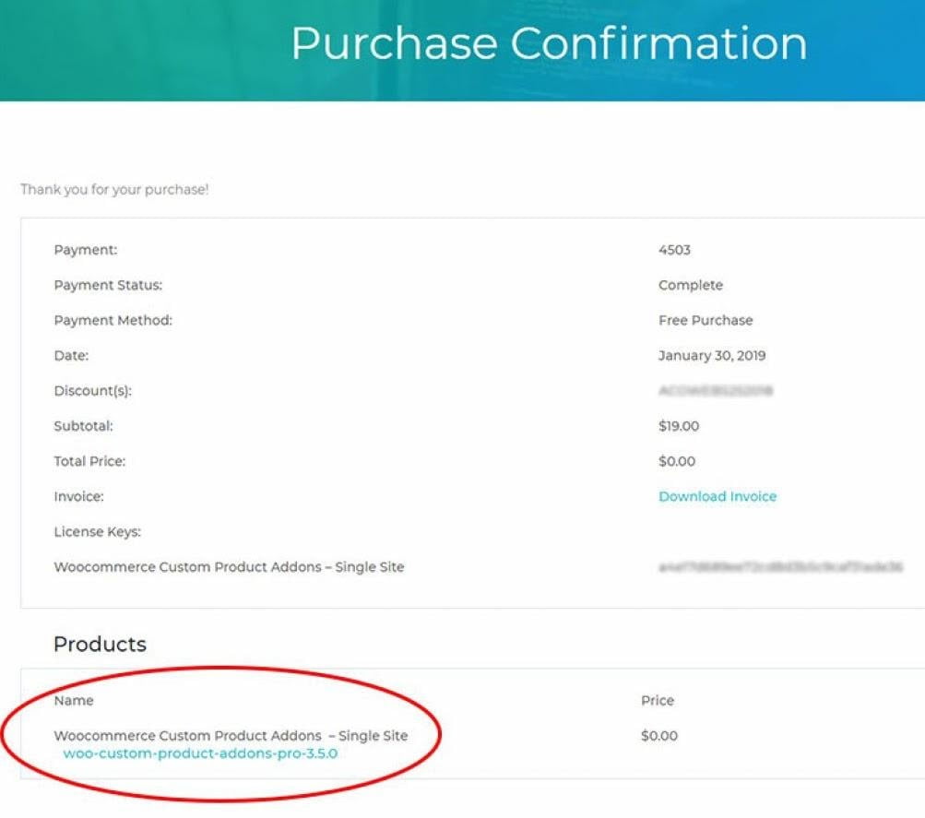Click the Complete payment status value
The image size is (925, 818).
(x=690, y=286)
